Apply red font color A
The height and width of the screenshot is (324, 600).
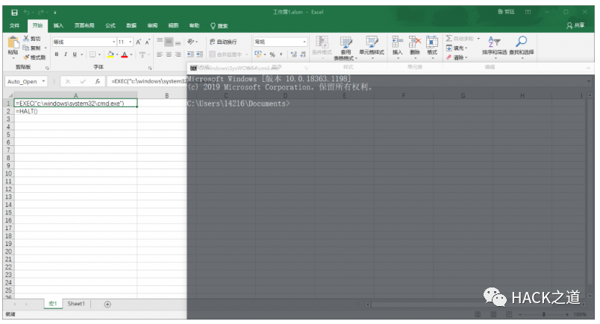(125, 54)
